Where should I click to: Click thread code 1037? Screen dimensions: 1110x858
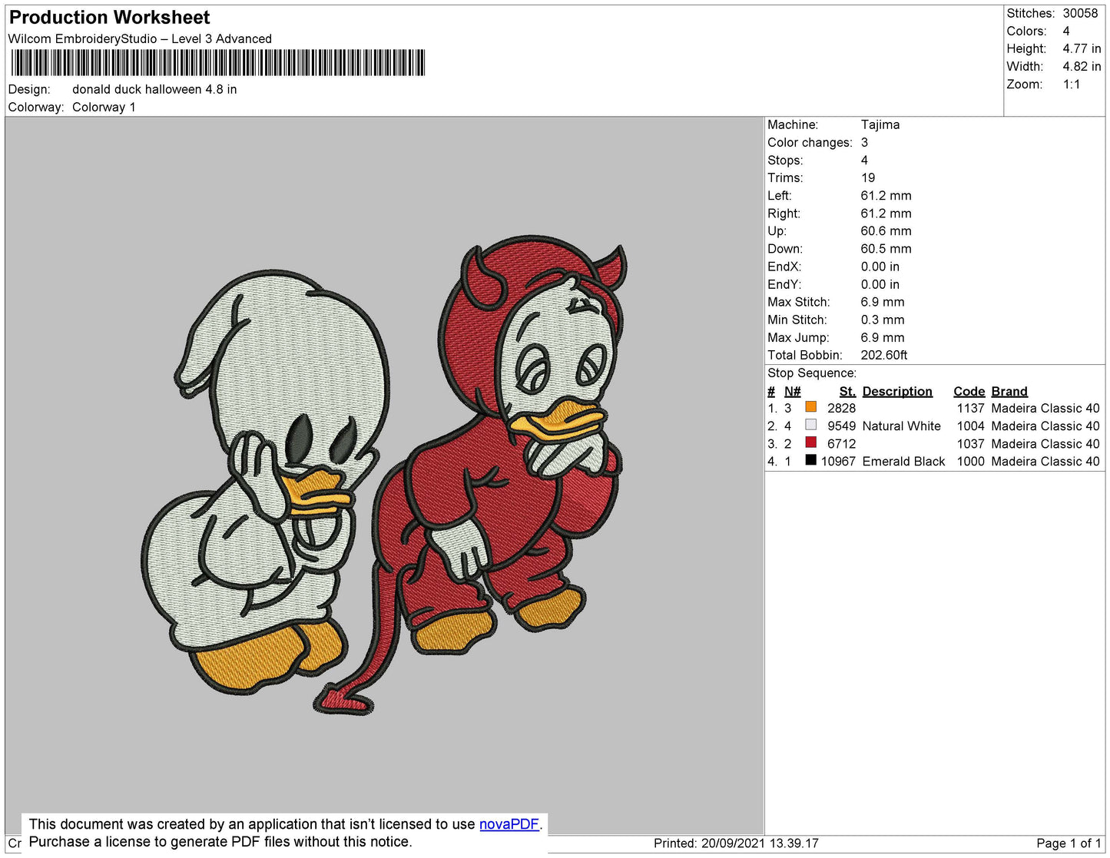pyautogui.click(x=971, y=444)
